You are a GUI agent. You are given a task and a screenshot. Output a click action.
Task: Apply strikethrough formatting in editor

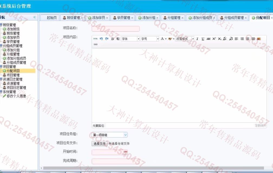[209, 39]
